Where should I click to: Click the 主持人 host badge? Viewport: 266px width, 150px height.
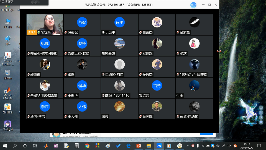pyautogui.click(x=32, y=32)
